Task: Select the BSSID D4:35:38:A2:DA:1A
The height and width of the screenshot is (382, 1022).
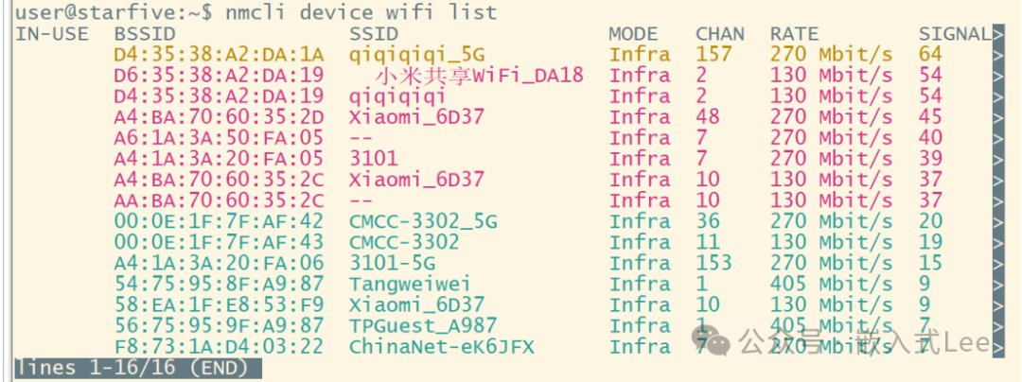Action: tap(219, 55)
